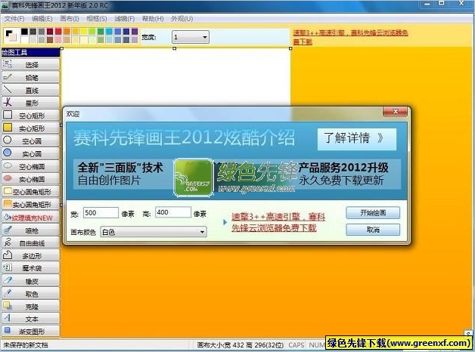Click the 未保存的新文档 status bar text
Viewport: 475px width, 352px height.
pyautogui.click(x=26, y=345)
